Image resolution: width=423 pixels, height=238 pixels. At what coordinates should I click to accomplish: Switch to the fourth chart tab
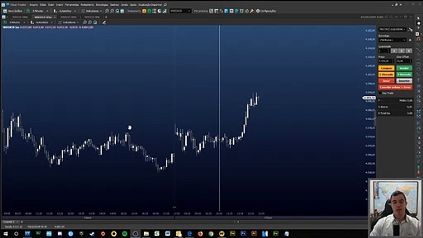(x=92, y=17)
